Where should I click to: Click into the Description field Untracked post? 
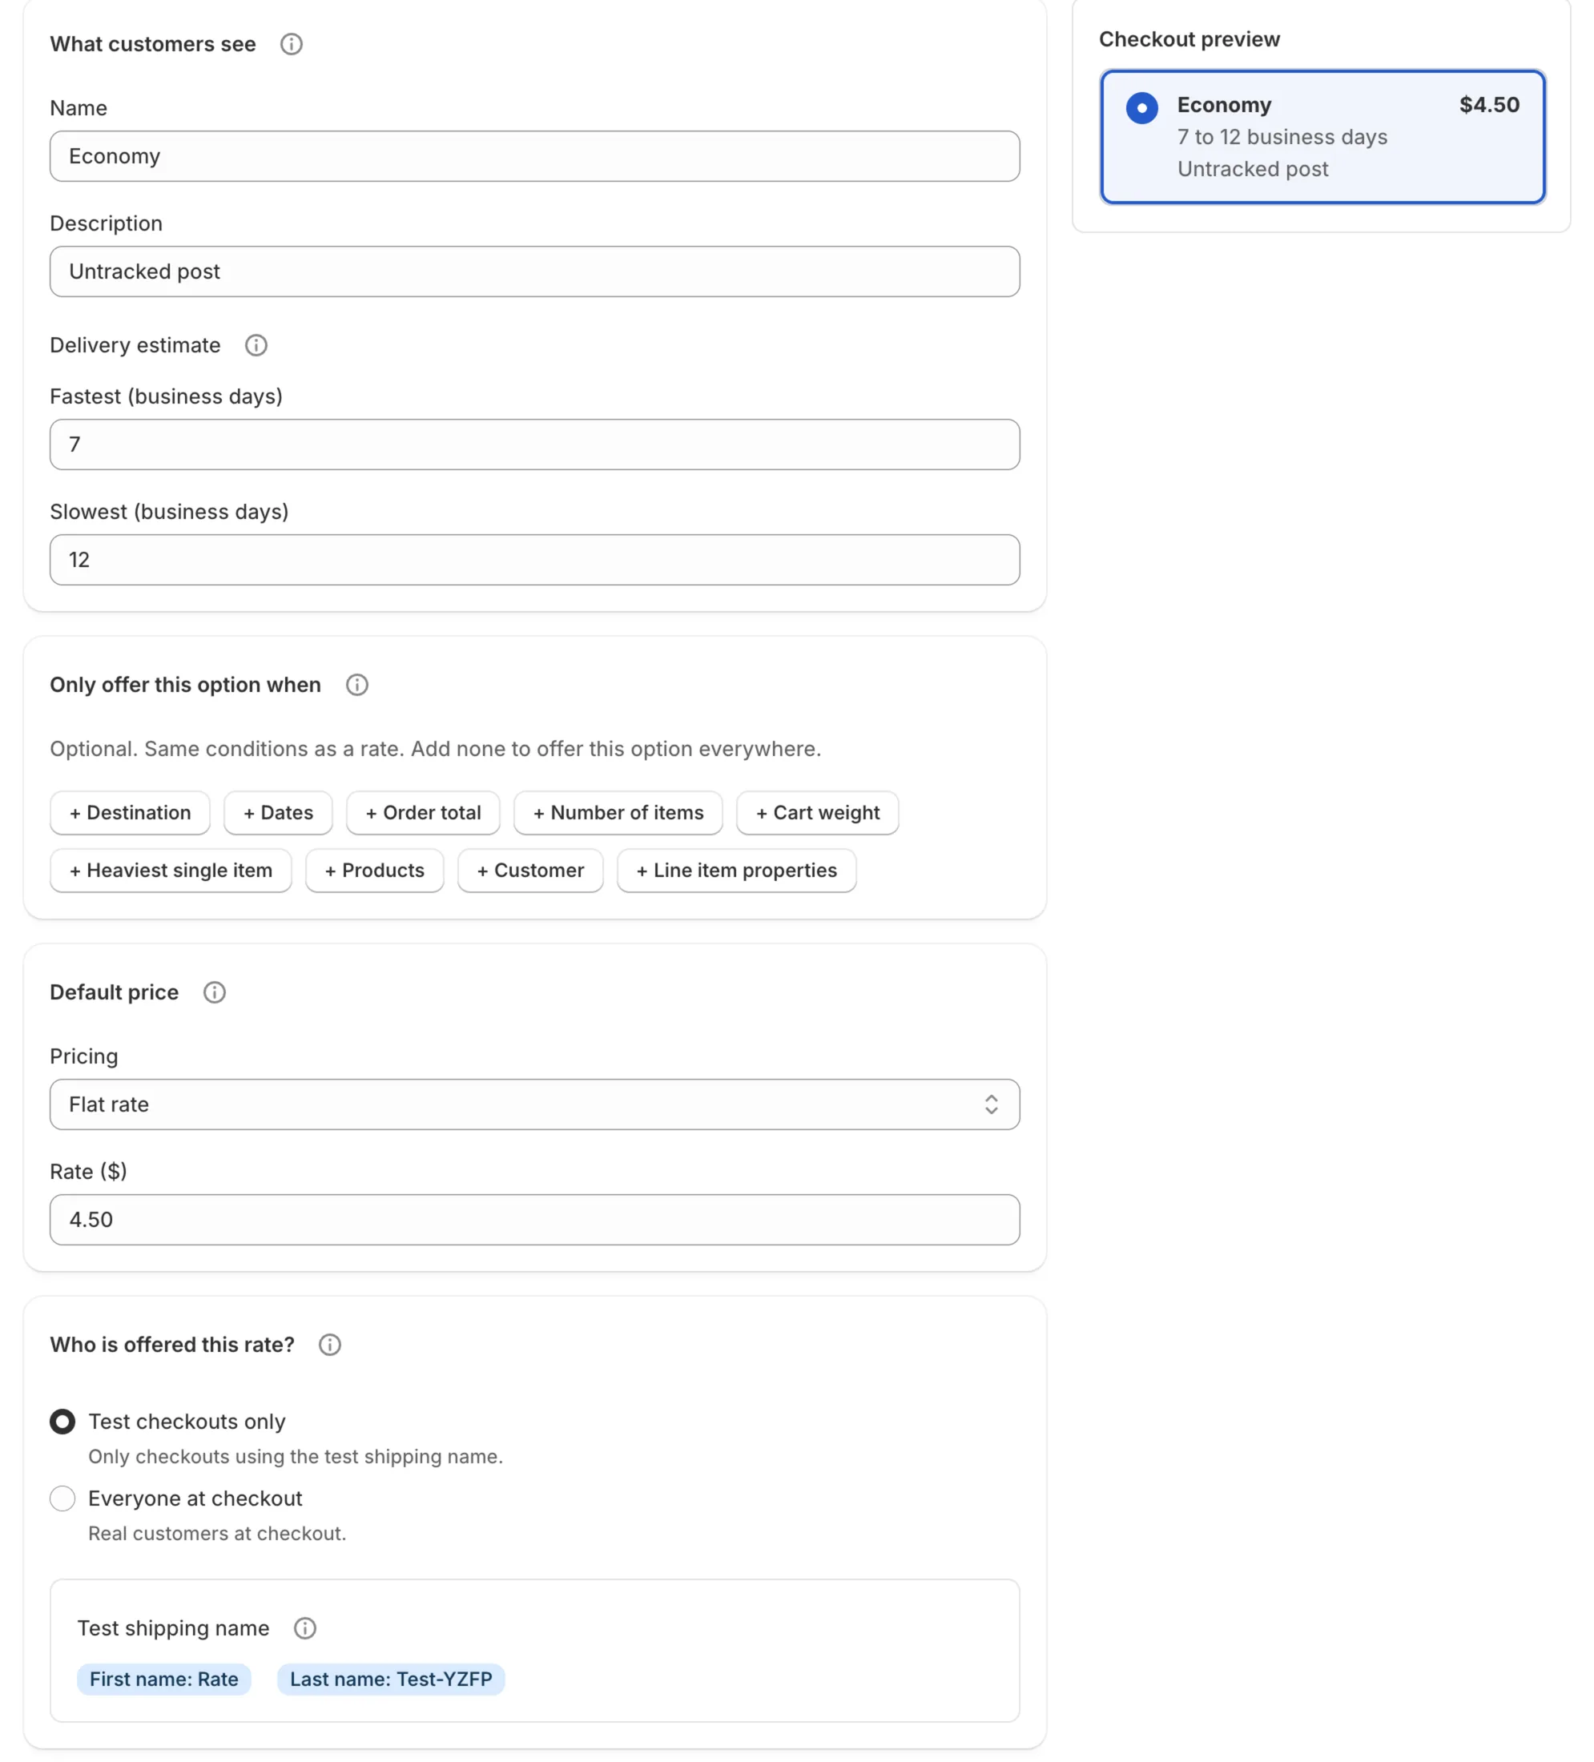pyautogui.click(x=535, y=271)
